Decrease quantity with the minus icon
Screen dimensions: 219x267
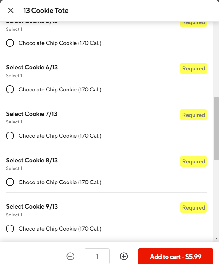click(x=70, y=256)
